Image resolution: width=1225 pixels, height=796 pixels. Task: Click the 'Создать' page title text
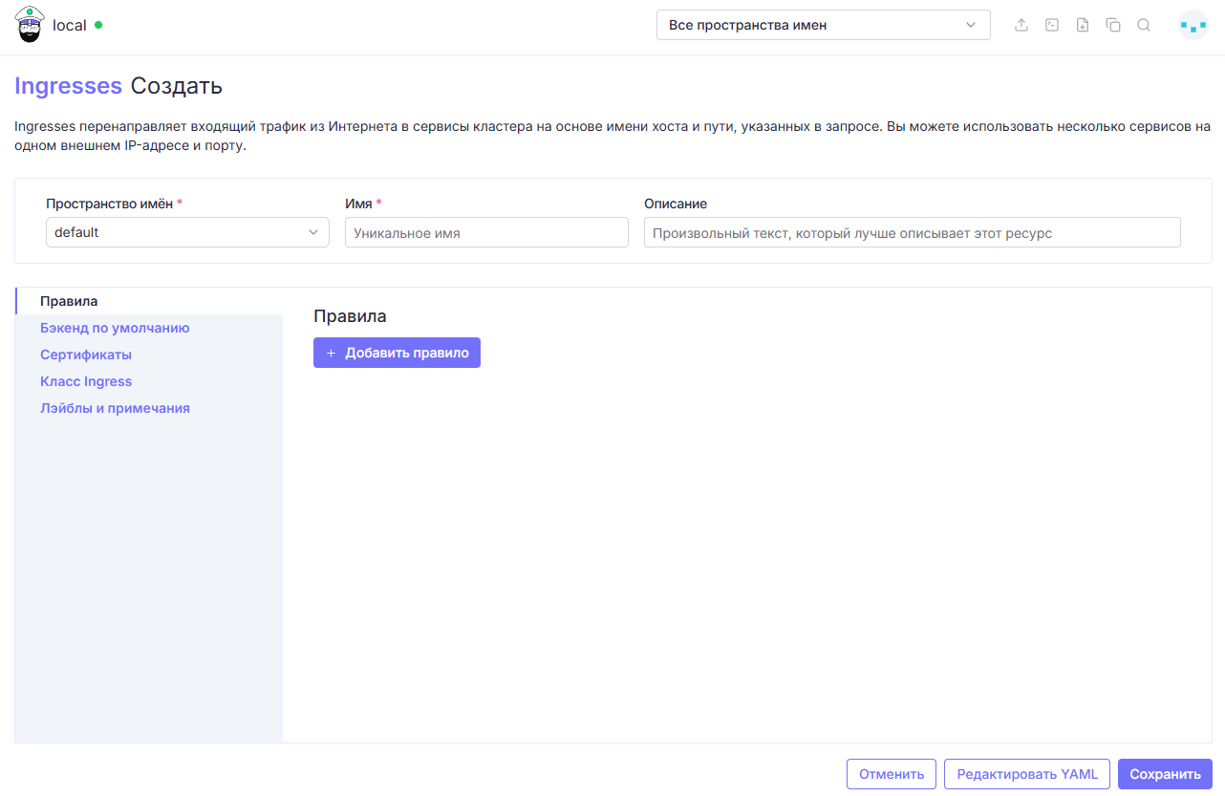point(177,86)
